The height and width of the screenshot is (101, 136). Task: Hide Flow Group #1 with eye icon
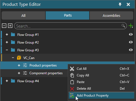[x=131, y=34]
